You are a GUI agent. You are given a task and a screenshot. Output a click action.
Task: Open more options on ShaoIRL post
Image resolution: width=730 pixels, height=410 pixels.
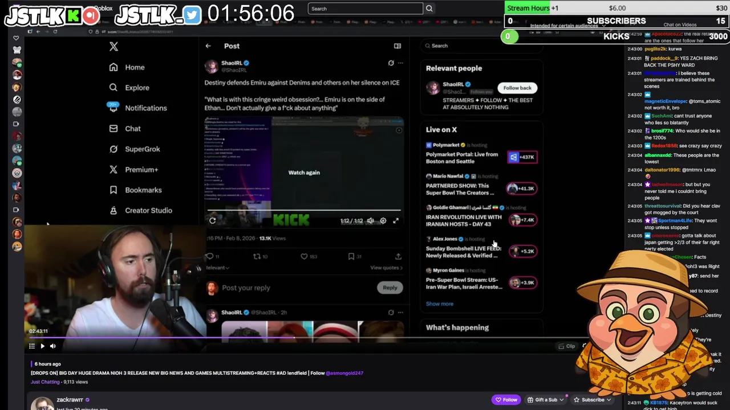[400, 63]
